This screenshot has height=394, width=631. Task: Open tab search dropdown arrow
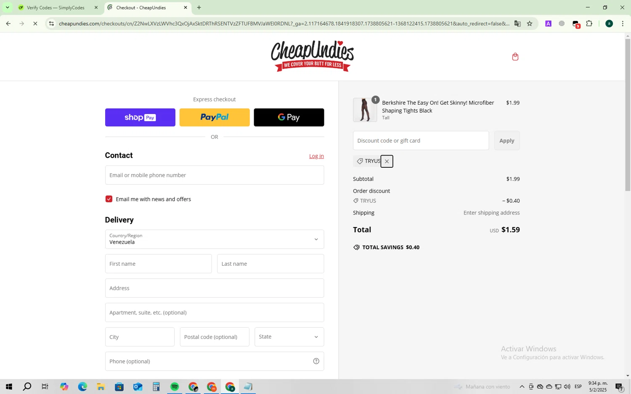click(7, 8)
